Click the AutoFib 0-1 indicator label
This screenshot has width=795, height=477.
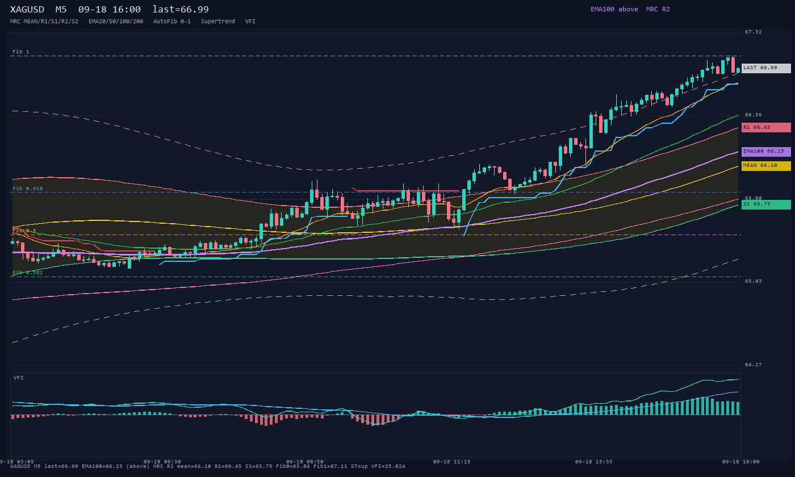(x=172, y=22)
